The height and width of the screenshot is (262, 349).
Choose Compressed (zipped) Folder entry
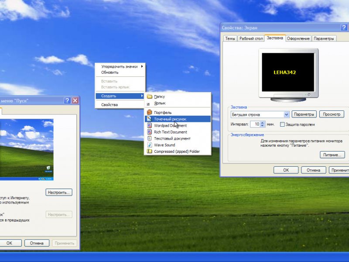coord(178,151)
